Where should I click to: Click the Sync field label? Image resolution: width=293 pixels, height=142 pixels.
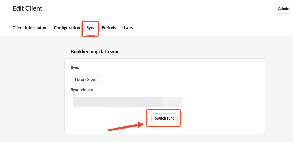click(75, 68)
